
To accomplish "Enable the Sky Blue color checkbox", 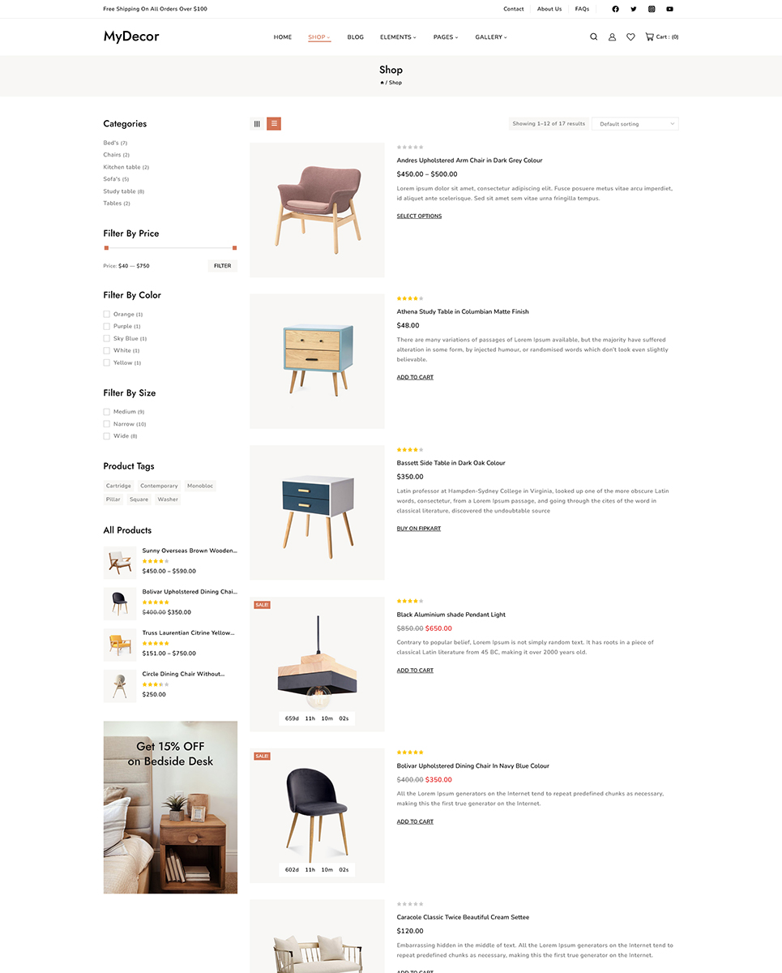I will point(106,338).
